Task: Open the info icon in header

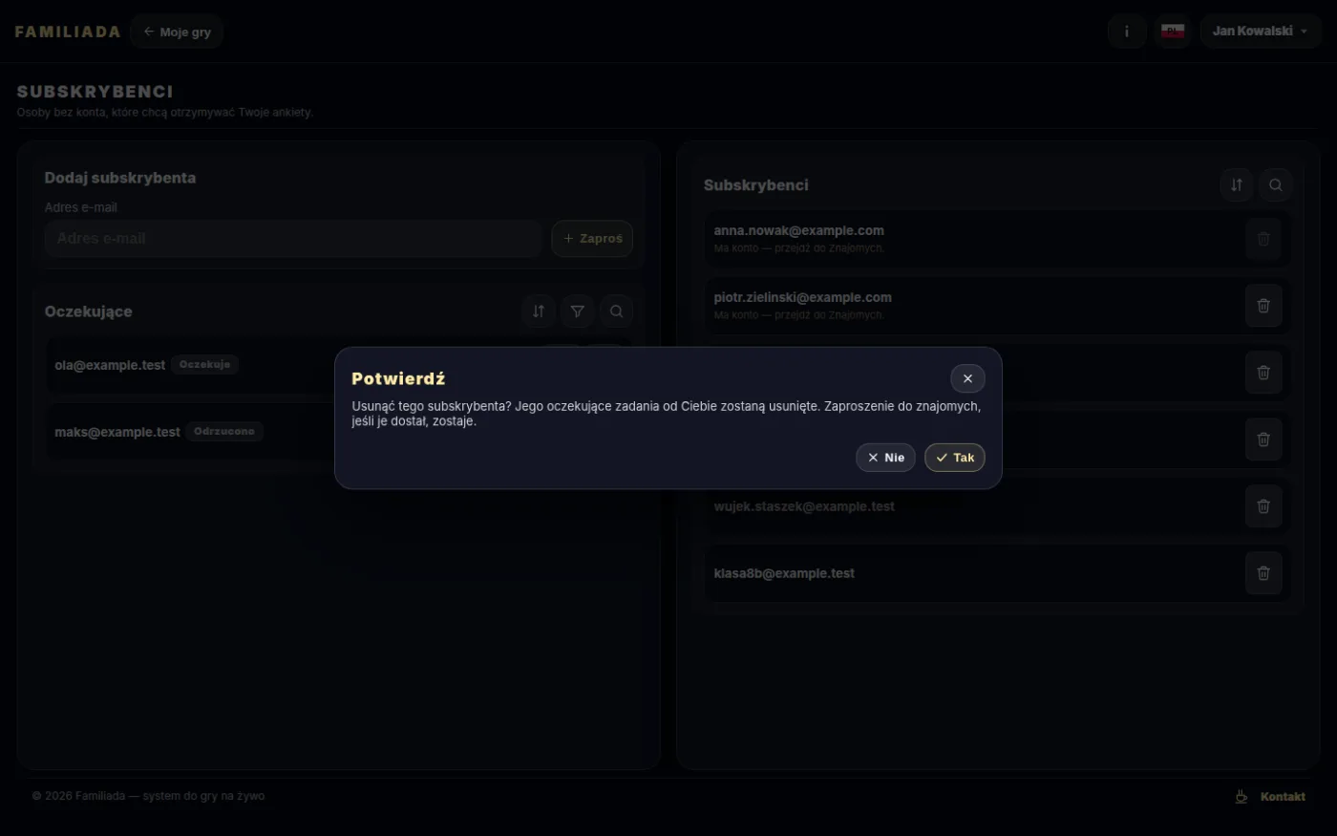Action: [1127, 32]
